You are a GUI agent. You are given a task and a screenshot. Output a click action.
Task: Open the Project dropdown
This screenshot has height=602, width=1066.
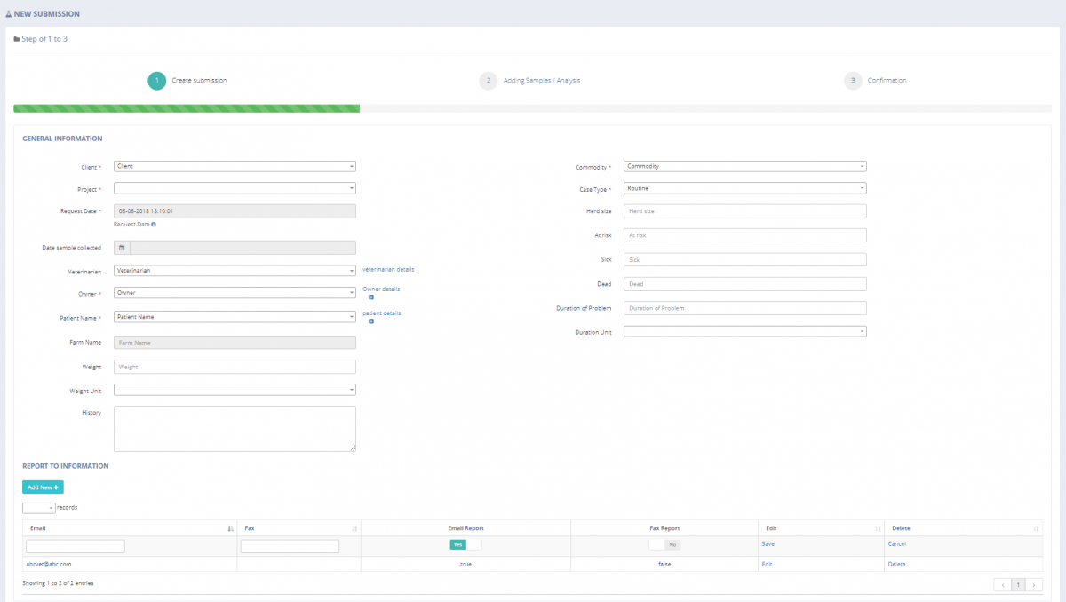tap(235, 188)
